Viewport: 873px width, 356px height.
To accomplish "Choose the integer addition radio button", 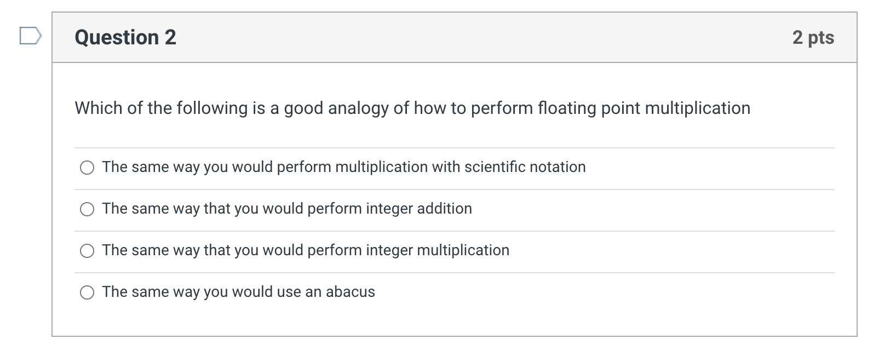I will pyautogui.click(x=87, y=209).
